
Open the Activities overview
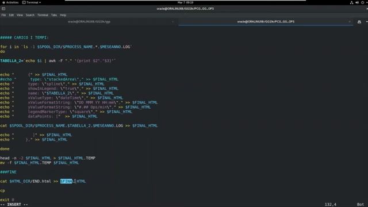pos(10,2)
